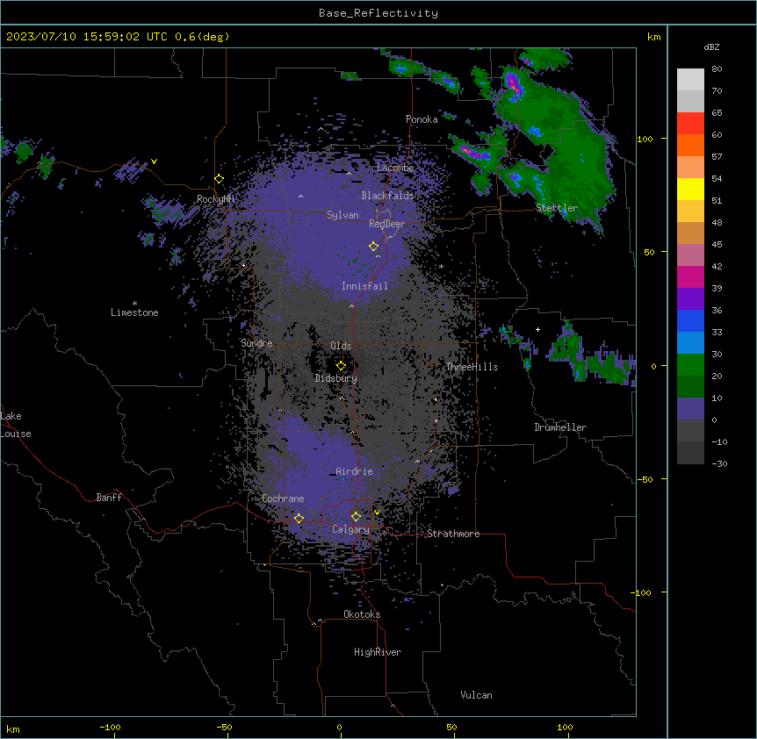This screenshot has height=739, width=757.
Task: Click the white asterisk above Limestone label
Action: [x=134, y=304]
